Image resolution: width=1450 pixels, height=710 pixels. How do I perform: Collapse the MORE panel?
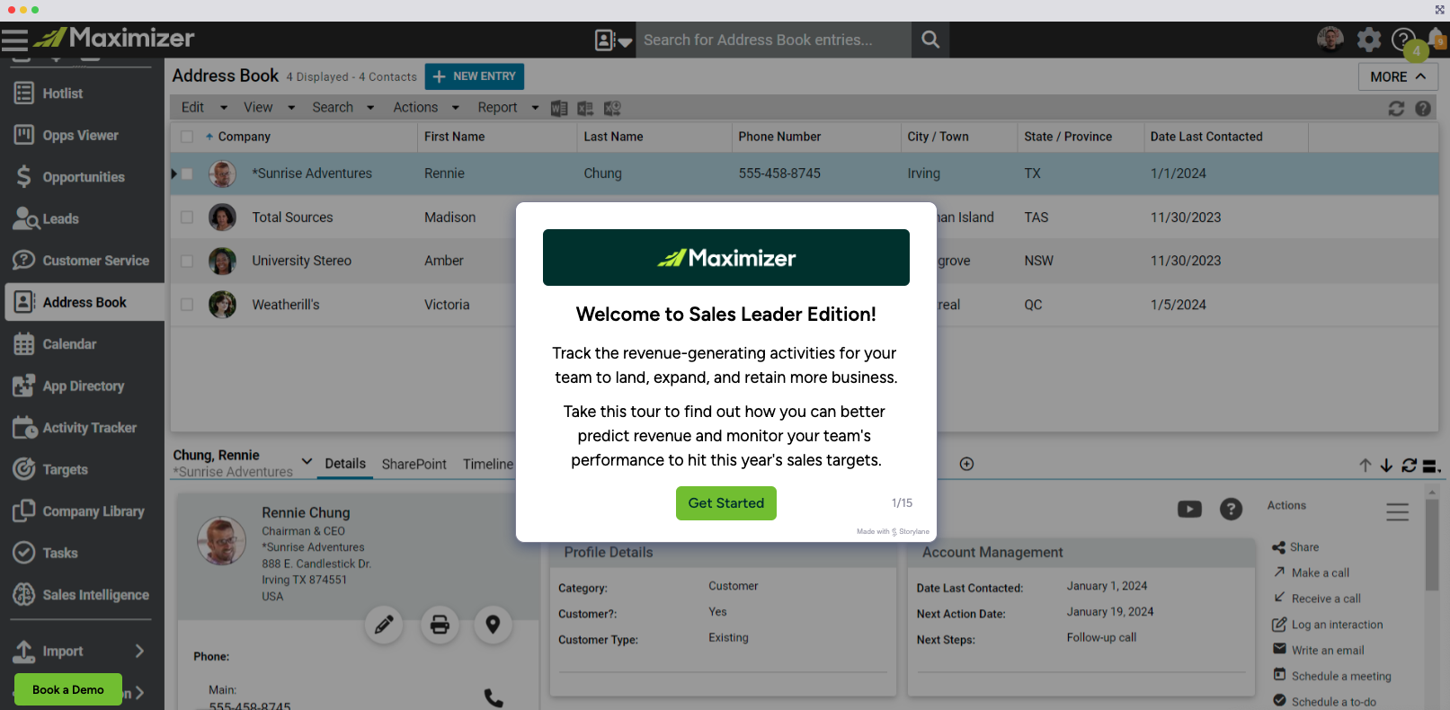pyautogui.click(x=1398, y=76)
